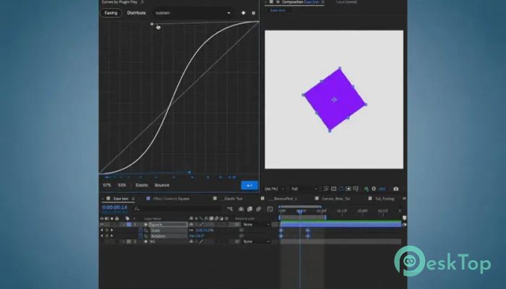Click the 33% ease value
The height and width of the screenshot is (289, 506).
point(121,185)
